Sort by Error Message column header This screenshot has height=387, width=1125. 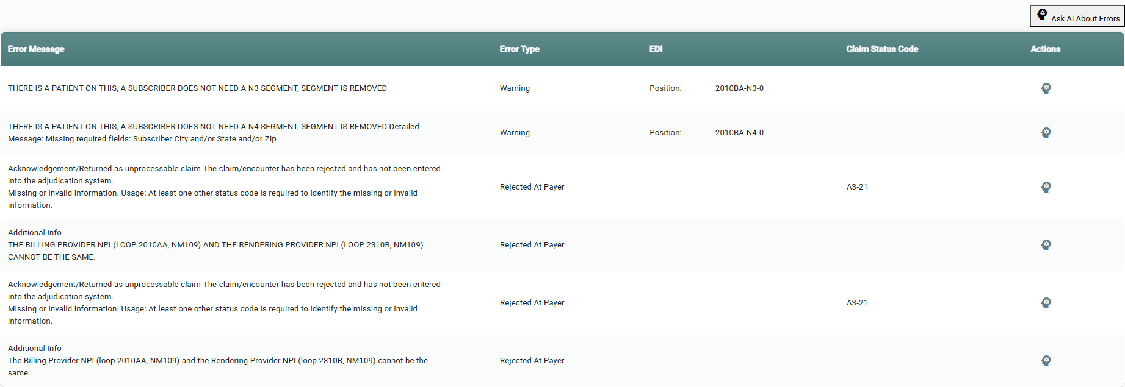point(36,49)
